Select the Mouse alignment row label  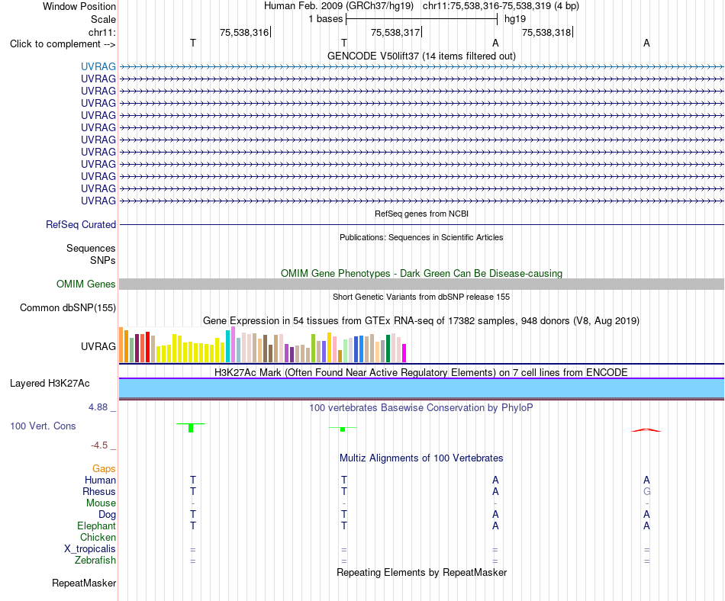click(x=101, y=503)
